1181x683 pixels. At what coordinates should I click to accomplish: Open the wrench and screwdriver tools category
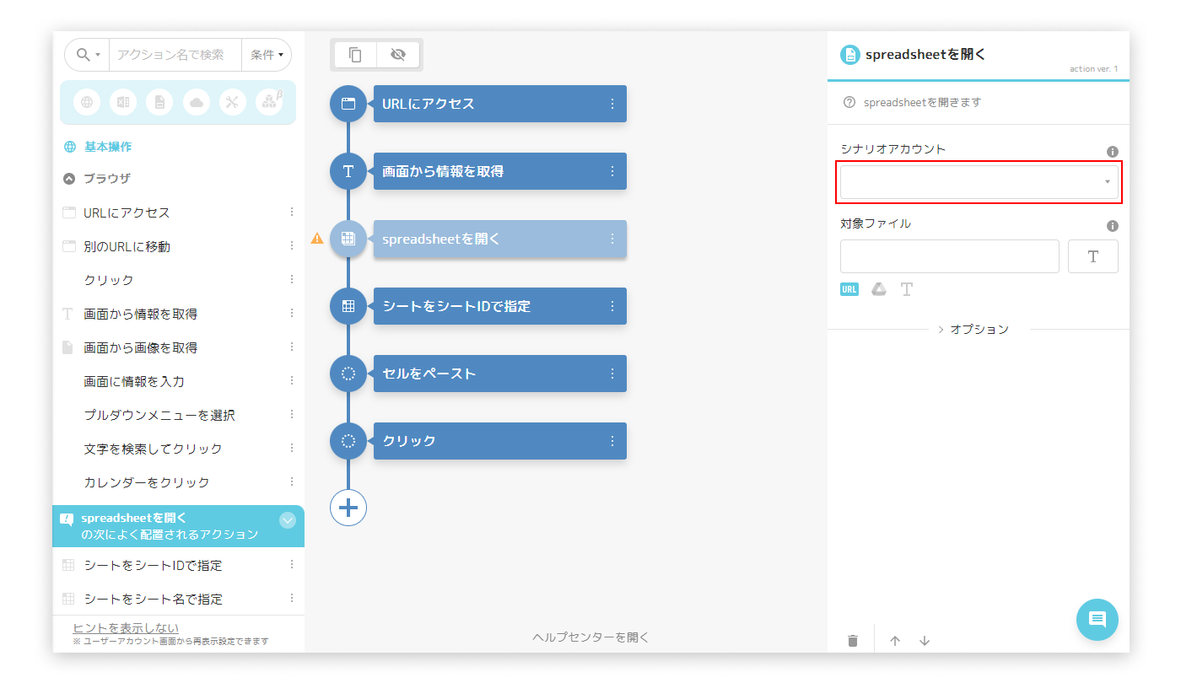pos(233,102)
